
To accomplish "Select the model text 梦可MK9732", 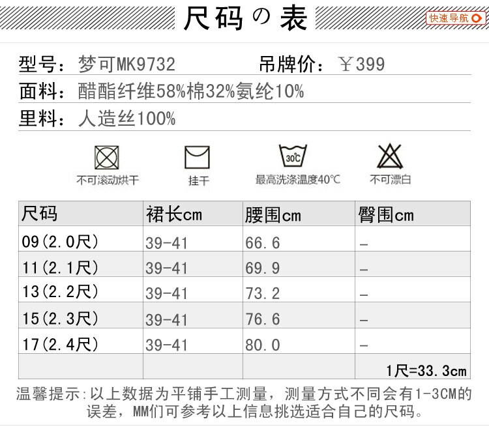I will coord(126,65).
